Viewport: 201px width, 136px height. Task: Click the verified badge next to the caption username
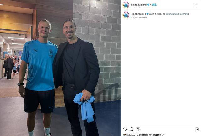coord(147,14)
